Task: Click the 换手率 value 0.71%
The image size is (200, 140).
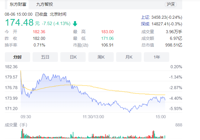Action: [x=40, y=45]
